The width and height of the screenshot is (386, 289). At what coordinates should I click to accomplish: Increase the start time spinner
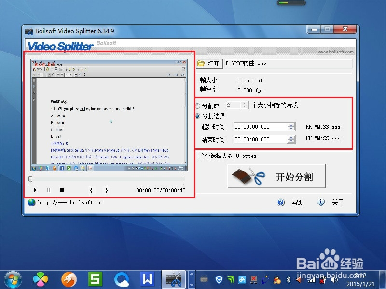point(291,125)
